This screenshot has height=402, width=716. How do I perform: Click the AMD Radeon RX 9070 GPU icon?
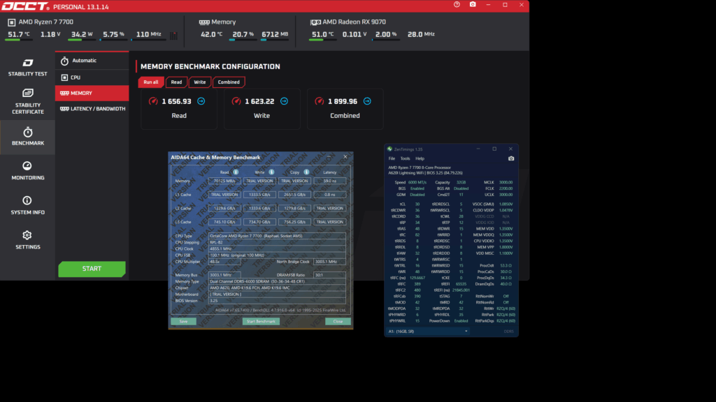tap(315, 22)
